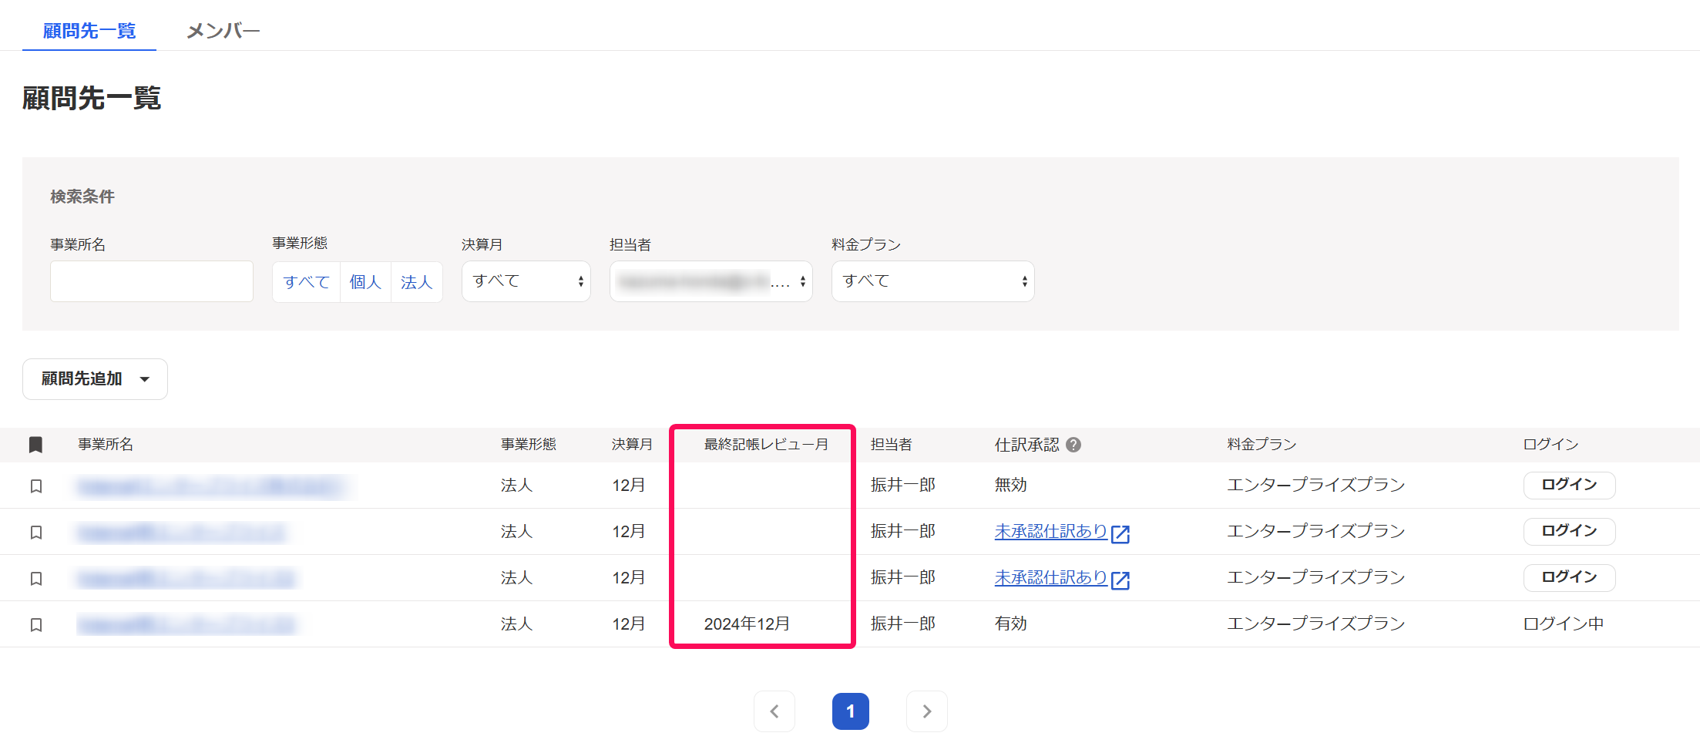Toggle bookmark on the third client row
This screenshot has width=1700, height=753.
coord(35,579)
